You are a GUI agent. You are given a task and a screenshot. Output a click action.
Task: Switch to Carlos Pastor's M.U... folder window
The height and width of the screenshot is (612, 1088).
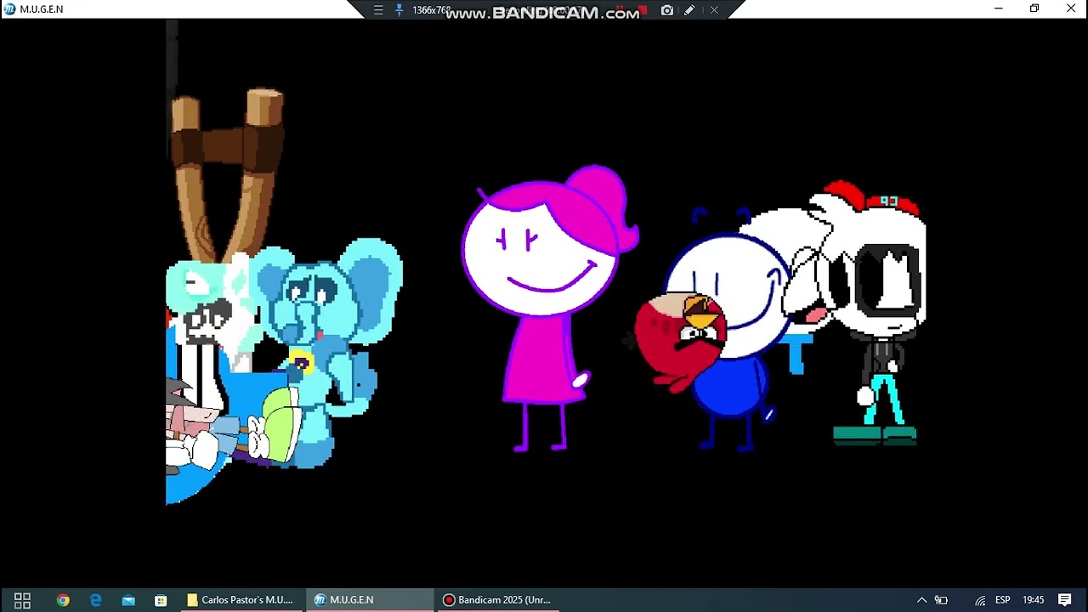(241, 600)
